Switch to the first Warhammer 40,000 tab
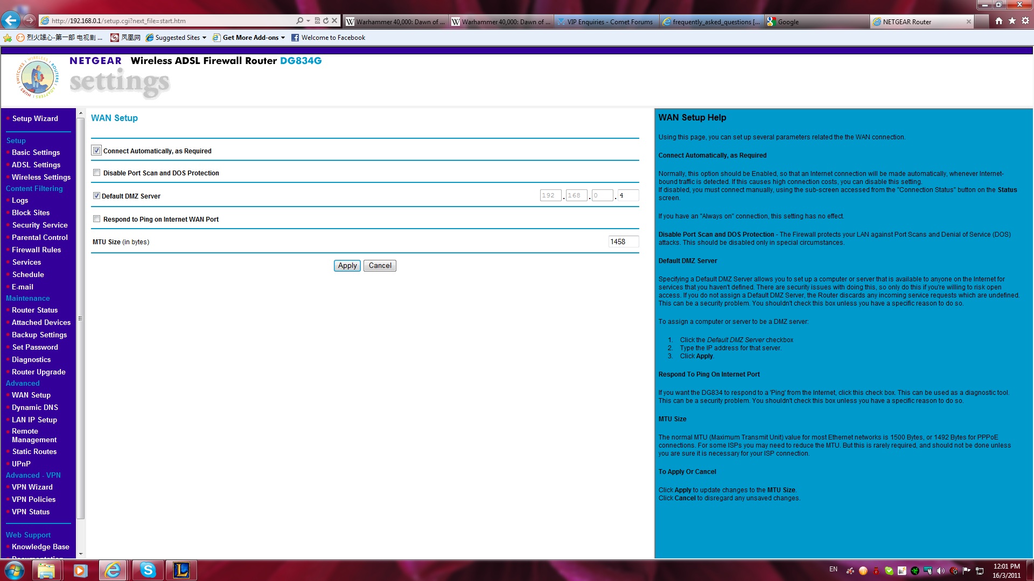Viewport: 1034px width, 581px height. pyautogui.click(x=395, y=22)
